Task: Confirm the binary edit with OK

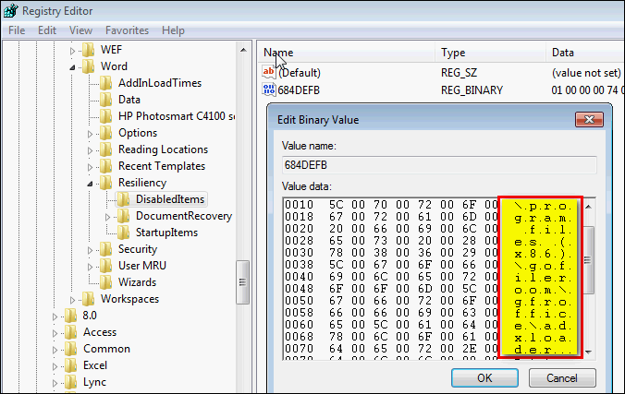Action: pyautogui.click(x=484, y=378)
